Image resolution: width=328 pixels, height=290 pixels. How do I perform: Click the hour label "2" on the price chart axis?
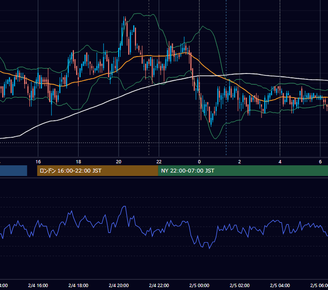[240, 162]
